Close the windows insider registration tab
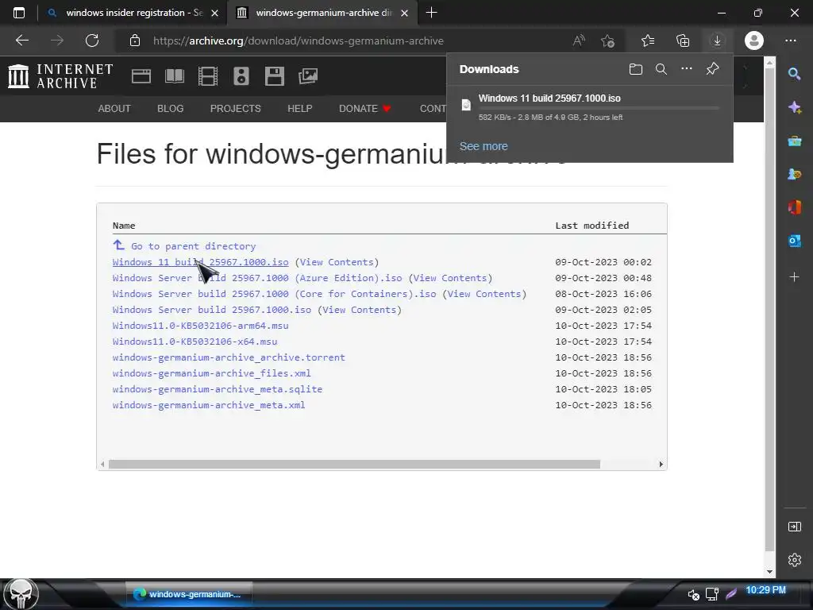This screenshot has width=813, height=610. [x=214, y=13]
